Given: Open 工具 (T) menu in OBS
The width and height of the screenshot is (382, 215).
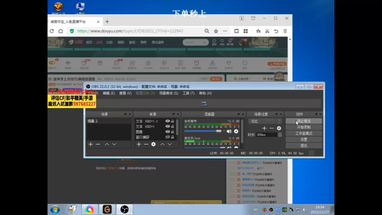Looking at the screenshot, I should pyautogui.click(x=189, y=93).
